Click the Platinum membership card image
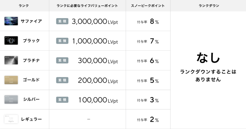This screenshot has height=129, width=246. point(11,60)
